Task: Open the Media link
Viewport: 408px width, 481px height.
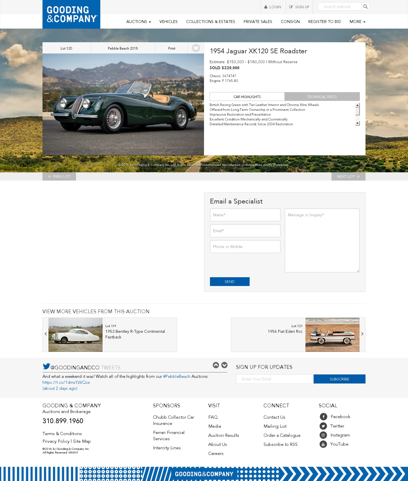Action: coord(214,426)
